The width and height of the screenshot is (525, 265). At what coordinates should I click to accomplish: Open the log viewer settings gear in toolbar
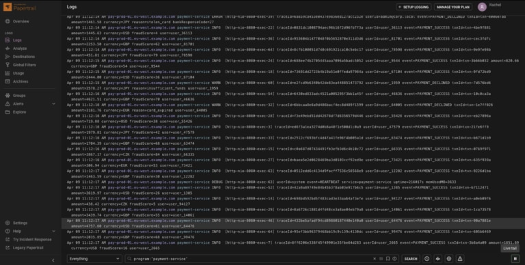coord(449,259)
